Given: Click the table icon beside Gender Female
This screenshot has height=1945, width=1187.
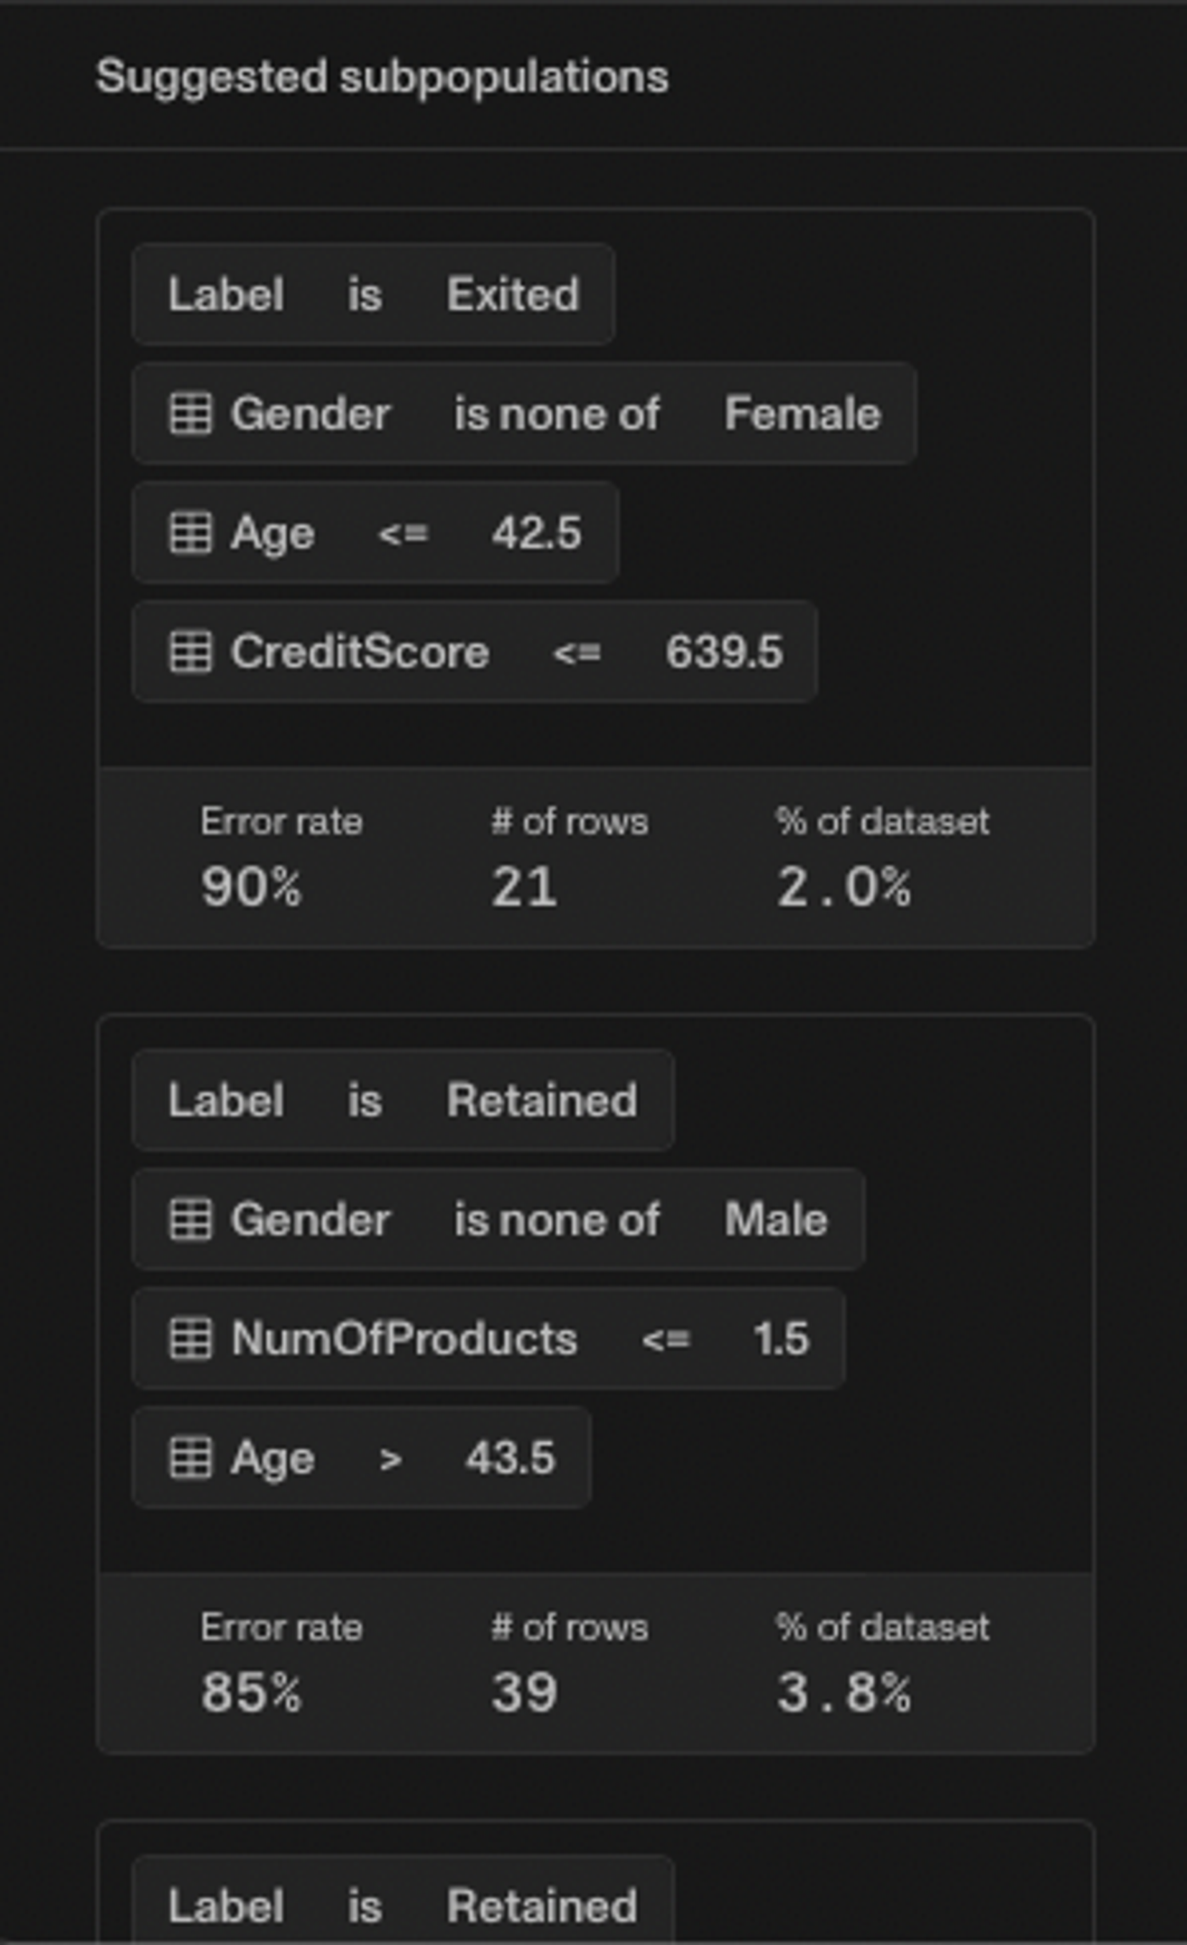Looking at the screenshot, I should 191,414.
